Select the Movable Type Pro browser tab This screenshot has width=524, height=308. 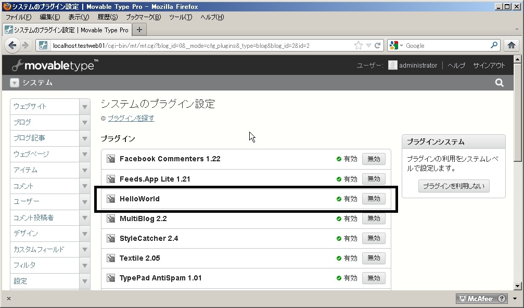(67, 30)
